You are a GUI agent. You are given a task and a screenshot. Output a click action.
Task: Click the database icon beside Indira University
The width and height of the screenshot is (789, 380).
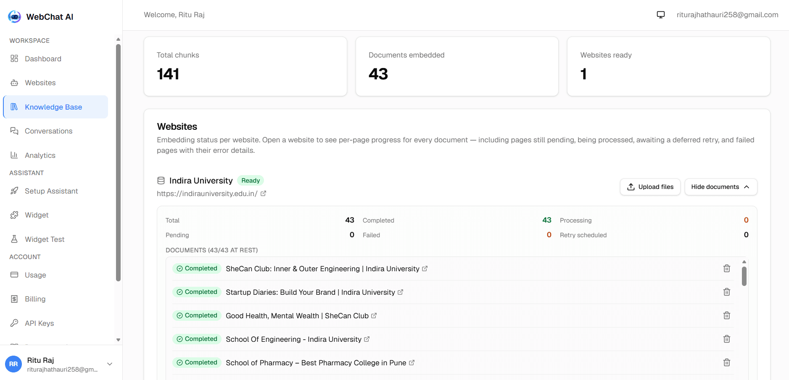(x=161, y=181)
